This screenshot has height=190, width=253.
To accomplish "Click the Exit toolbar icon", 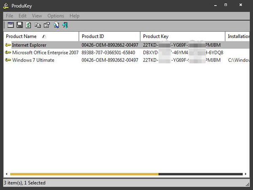I will tap(65, 25).
